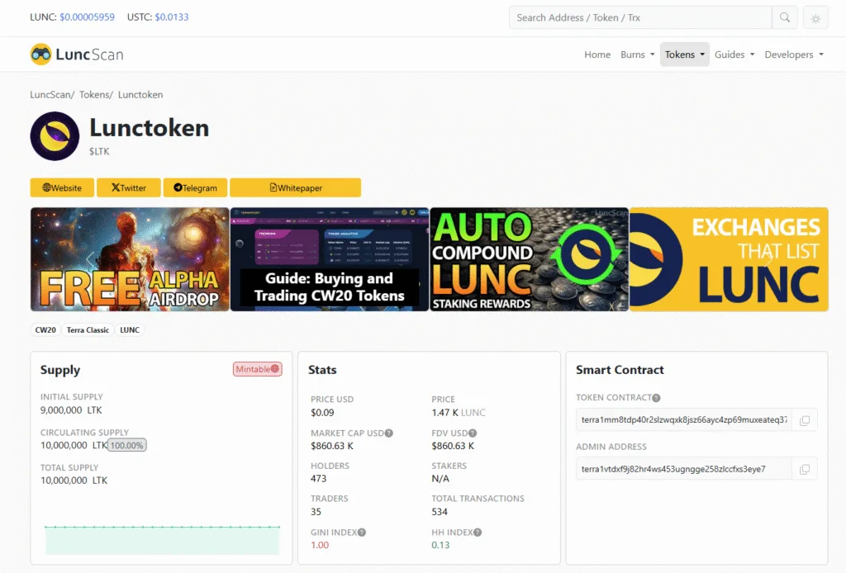The image size is (846, 573).
Task: Open the Telegram button
Action: [x=195, y=187]
